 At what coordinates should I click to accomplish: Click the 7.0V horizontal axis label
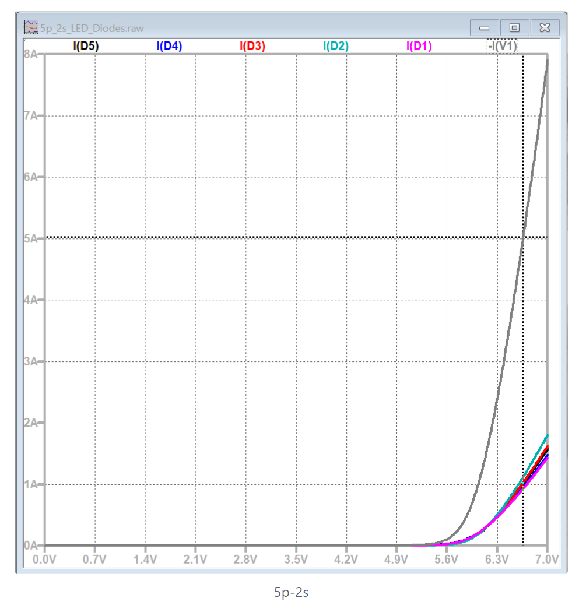click(547, 560)
